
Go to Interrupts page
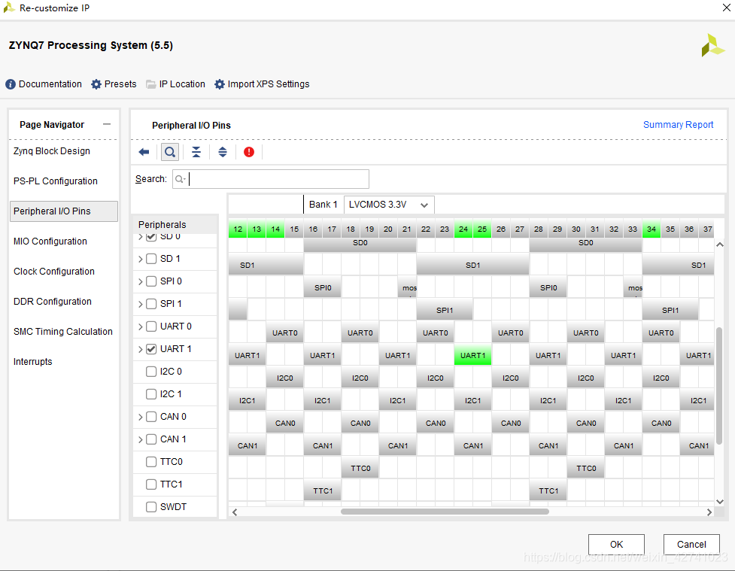point(33,361)
